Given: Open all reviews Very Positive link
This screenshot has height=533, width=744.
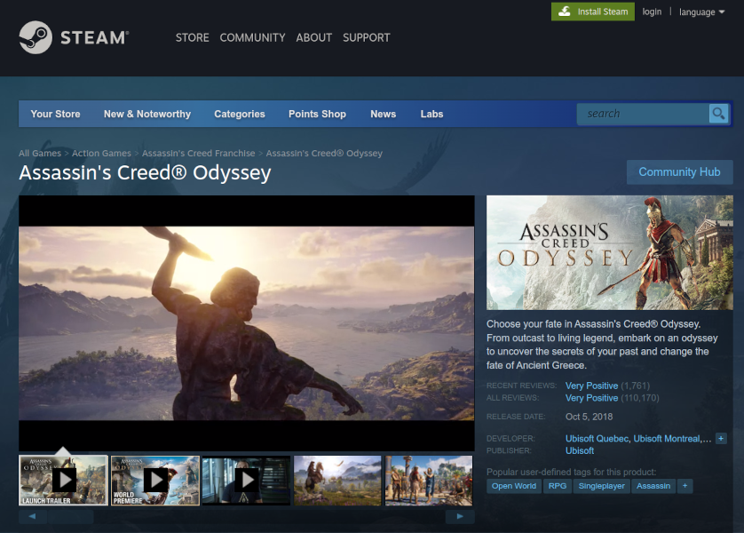Looking at the screenshot, I should point(591,398).
